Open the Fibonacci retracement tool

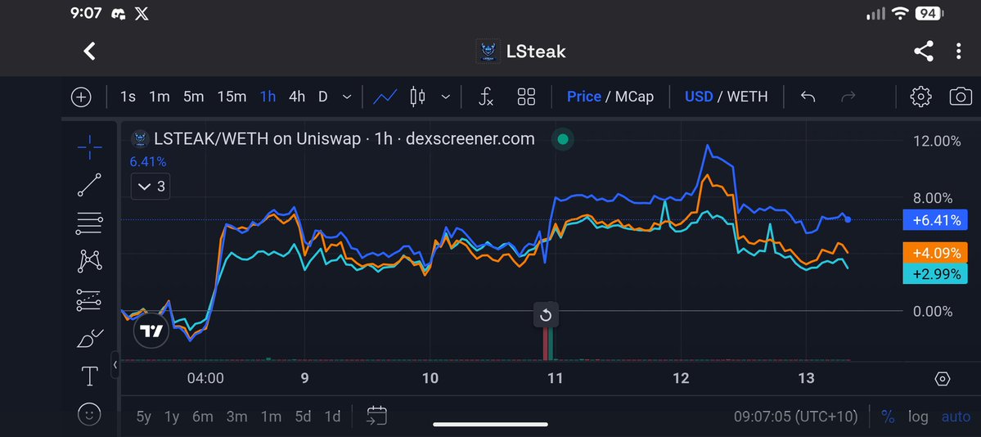89,223
